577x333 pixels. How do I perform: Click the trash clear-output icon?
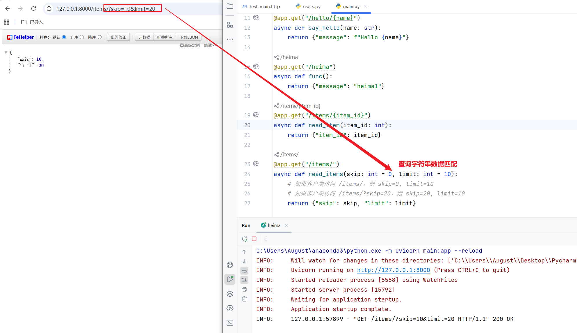[244, 299]
